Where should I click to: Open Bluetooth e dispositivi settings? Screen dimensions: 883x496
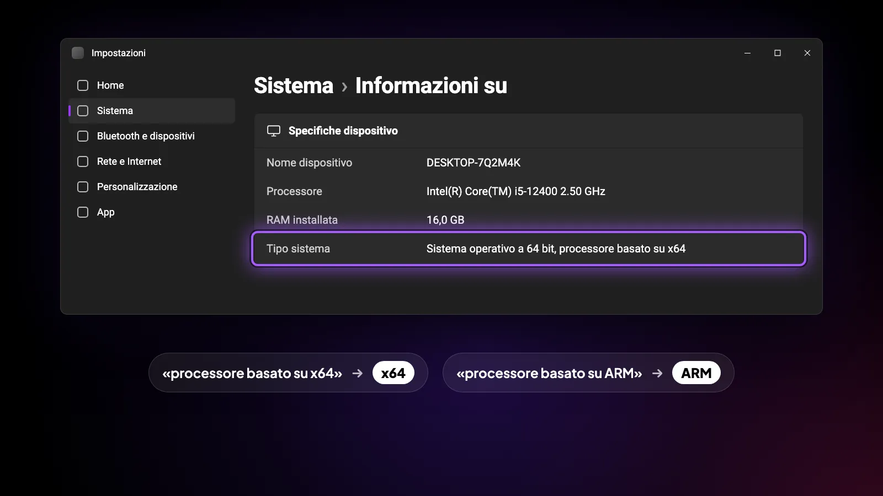pyautogui.click(x=152, y=136)
